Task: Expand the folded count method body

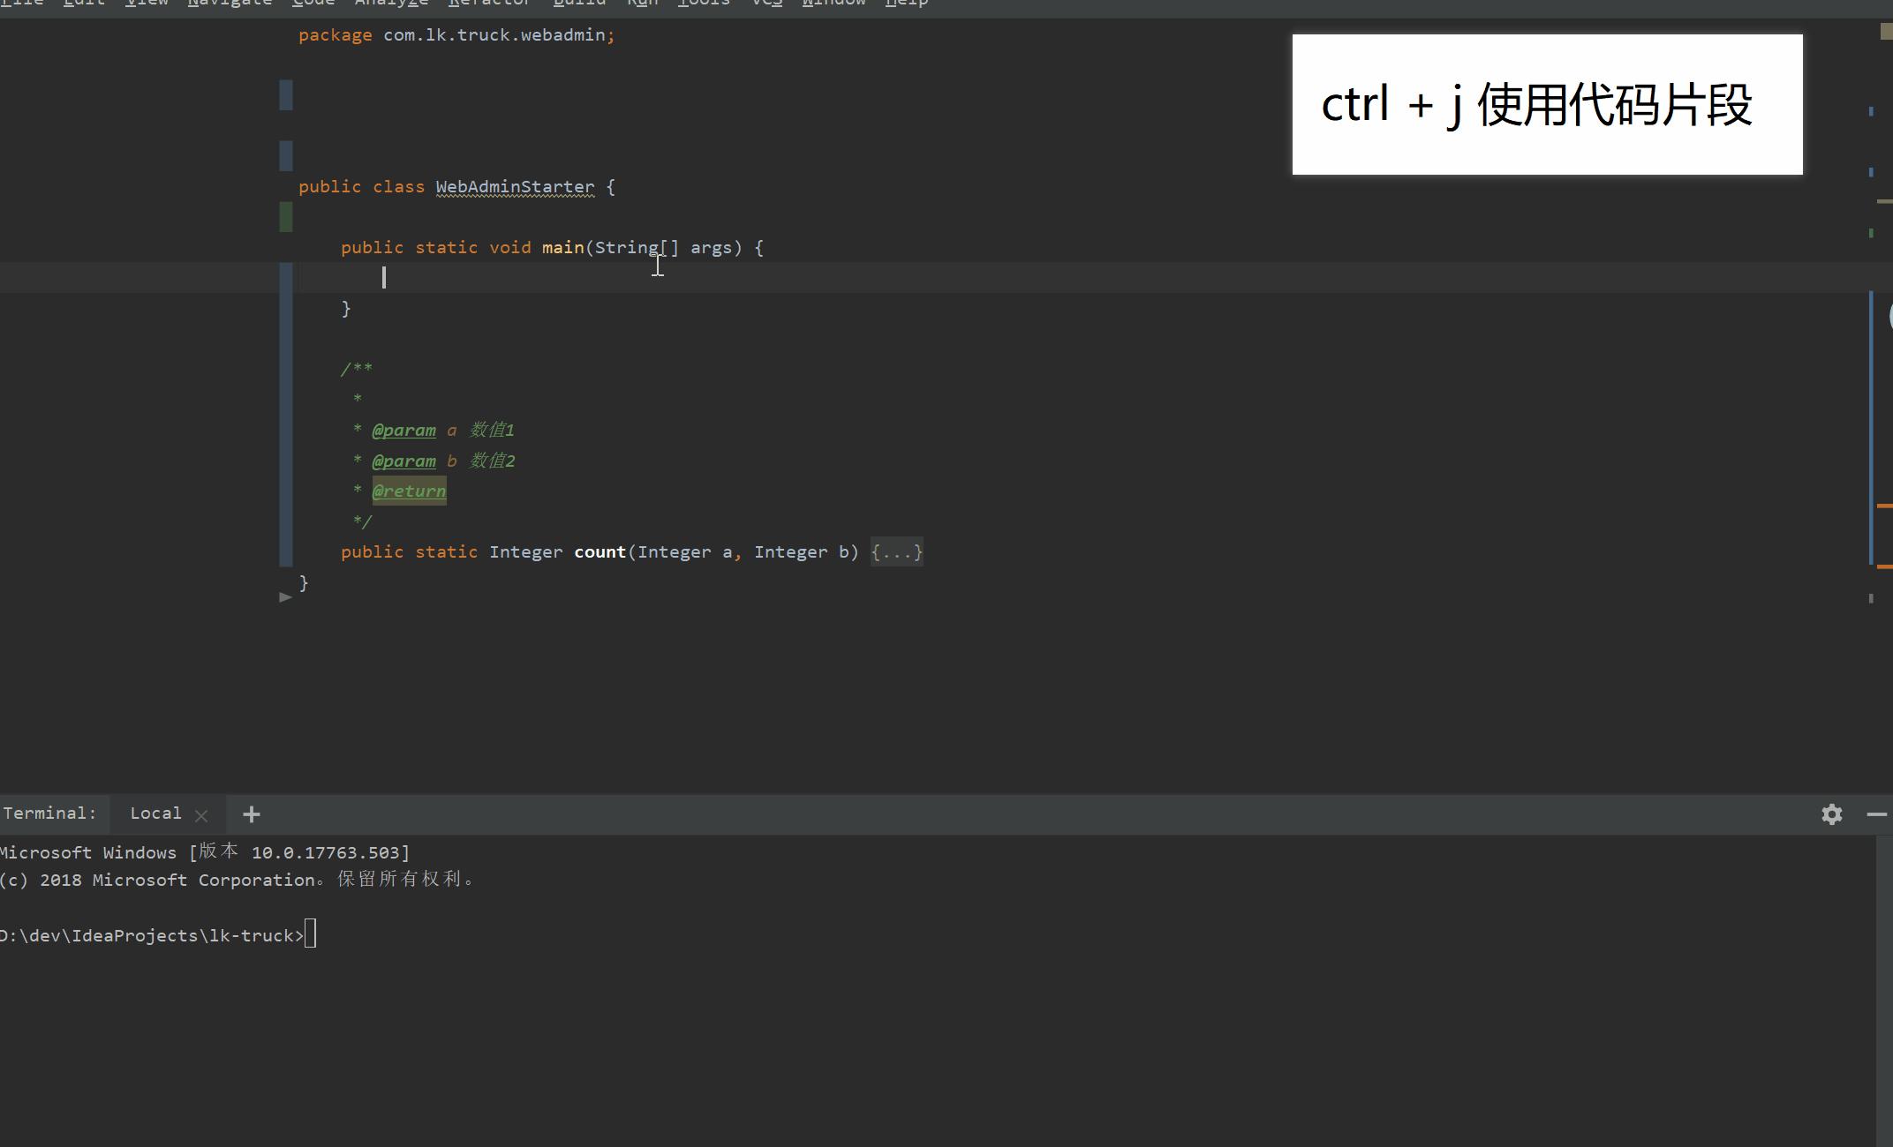Action: [896, 552]
